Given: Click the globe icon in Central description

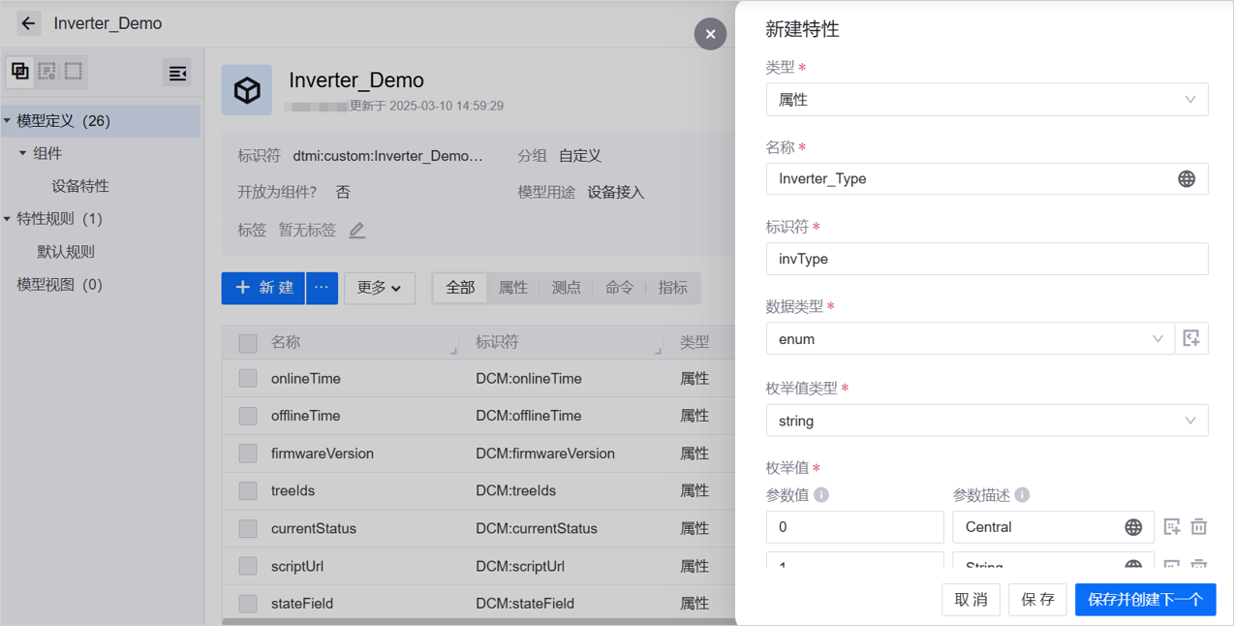Looking at the screenshot, I should point(1132,527).
